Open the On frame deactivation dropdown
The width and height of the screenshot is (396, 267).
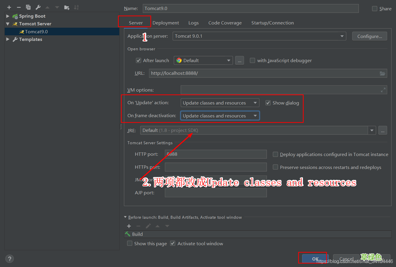tap(255, 115)
